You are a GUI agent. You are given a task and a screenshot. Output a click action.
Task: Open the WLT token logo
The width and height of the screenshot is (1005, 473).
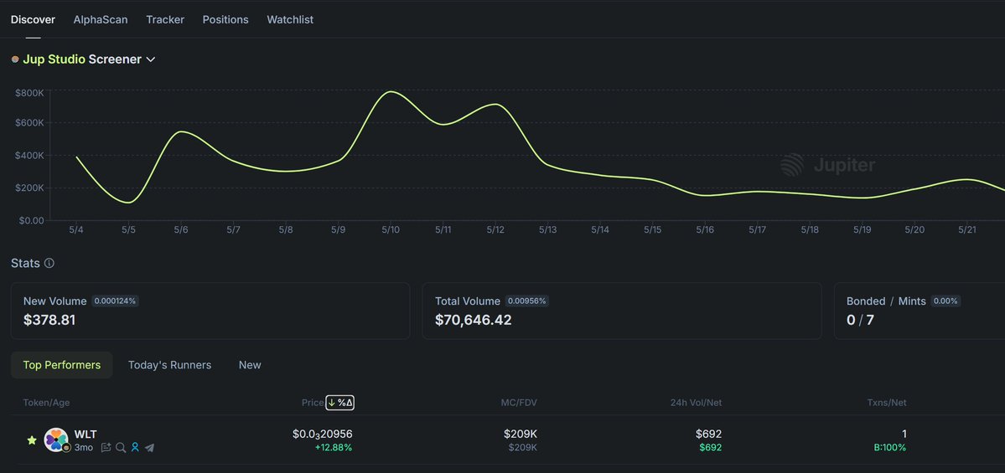point(56,440)
